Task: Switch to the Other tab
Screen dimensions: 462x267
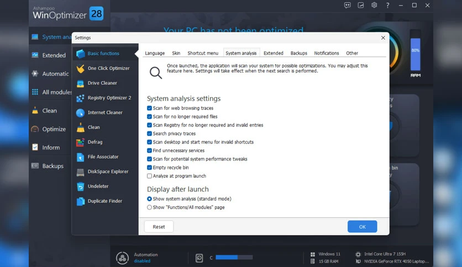Action: click(352, 53)
